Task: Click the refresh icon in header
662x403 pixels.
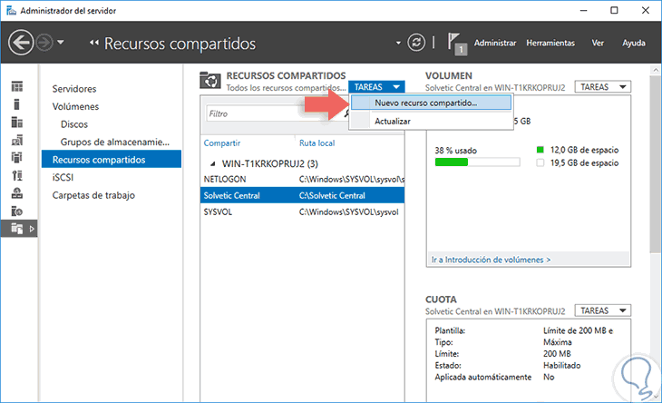Action: coord(416,43)
